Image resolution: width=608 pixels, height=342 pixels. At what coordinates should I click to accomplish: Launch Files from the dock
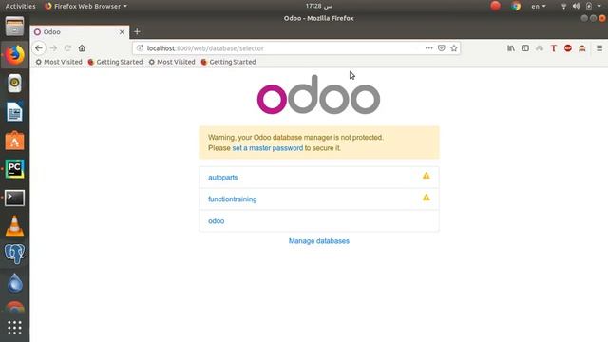point(15,27)
